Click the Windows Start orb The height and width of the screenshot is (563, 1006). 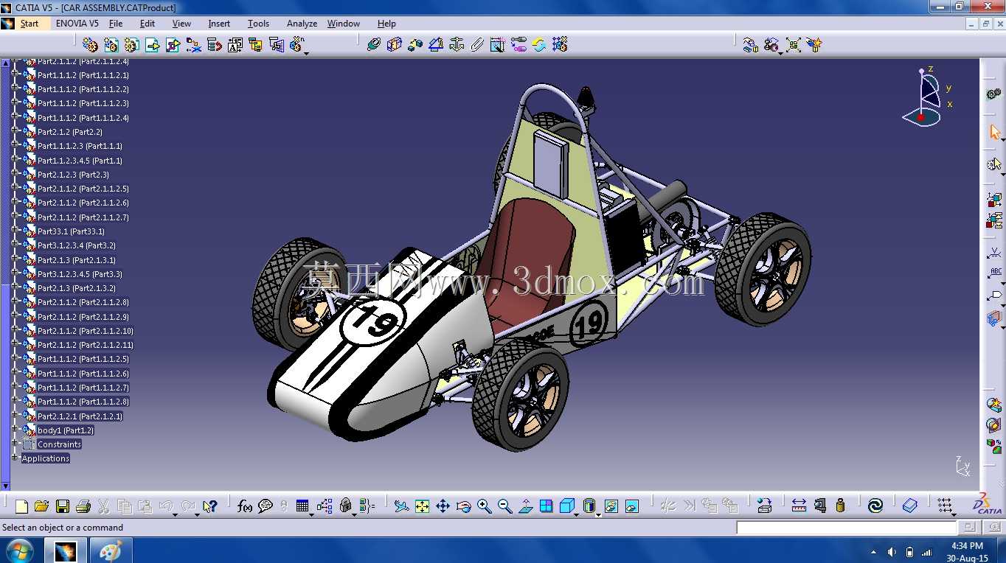[x=19, y=550]
